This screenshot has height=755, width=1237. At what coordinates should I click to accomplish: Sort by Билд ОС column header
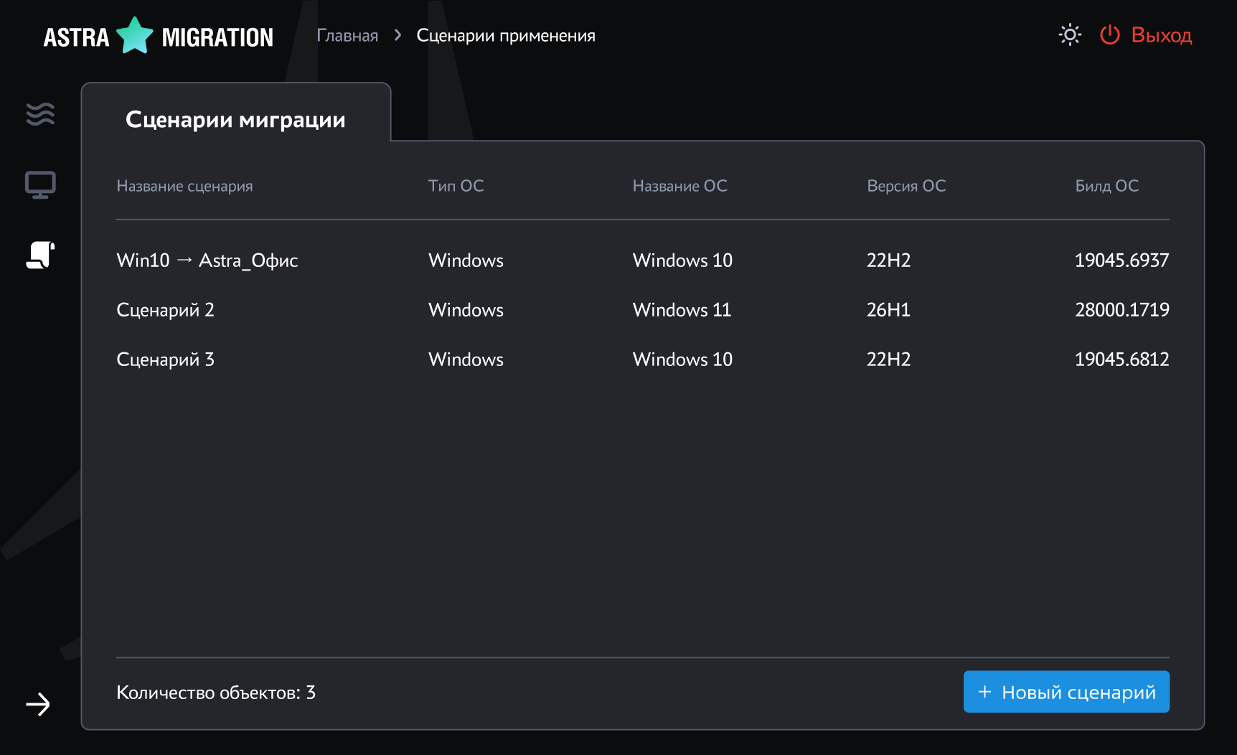click(x=1106, y=186)
